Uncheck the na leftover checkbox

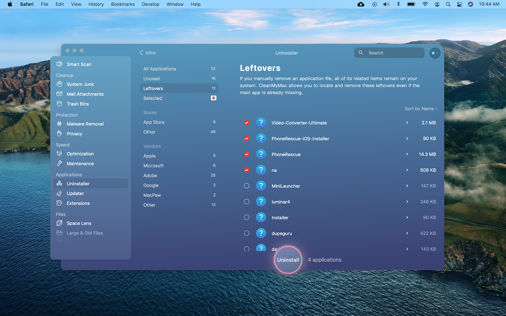click(x=247, y=170)
